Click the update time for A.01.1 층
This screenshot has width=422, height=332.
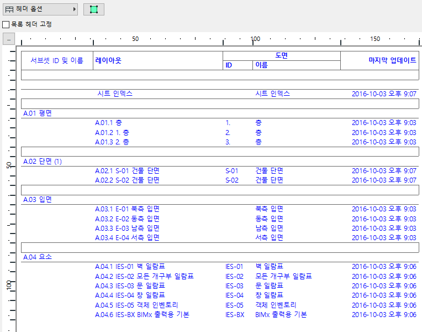tap(384, 123)
